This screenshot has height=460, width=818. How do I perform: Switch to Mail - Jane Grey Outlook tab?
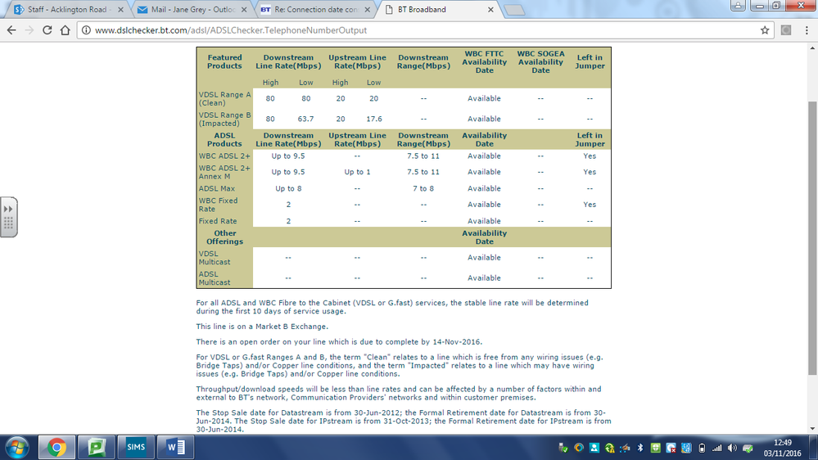point(193,9)
